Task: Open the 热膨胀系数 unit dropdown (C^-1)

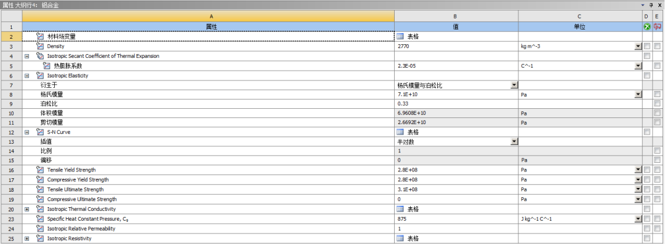Action: (638, 66)
